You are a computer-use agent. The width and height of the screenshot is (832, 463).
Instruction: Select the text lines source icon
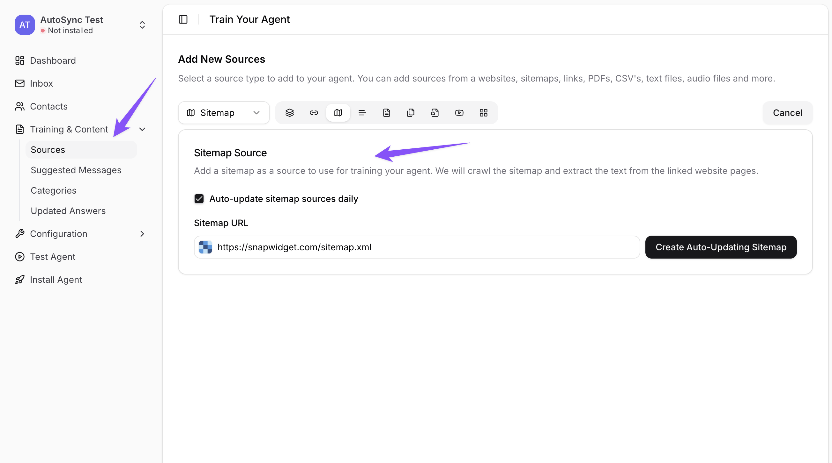click(x=362, y=113)
